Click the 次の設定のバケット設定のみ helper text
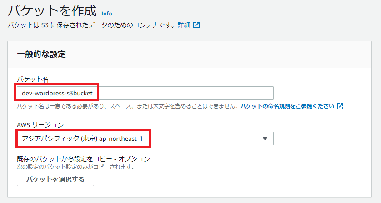This screenshot has height=203, width=381. tap(75, 167)
